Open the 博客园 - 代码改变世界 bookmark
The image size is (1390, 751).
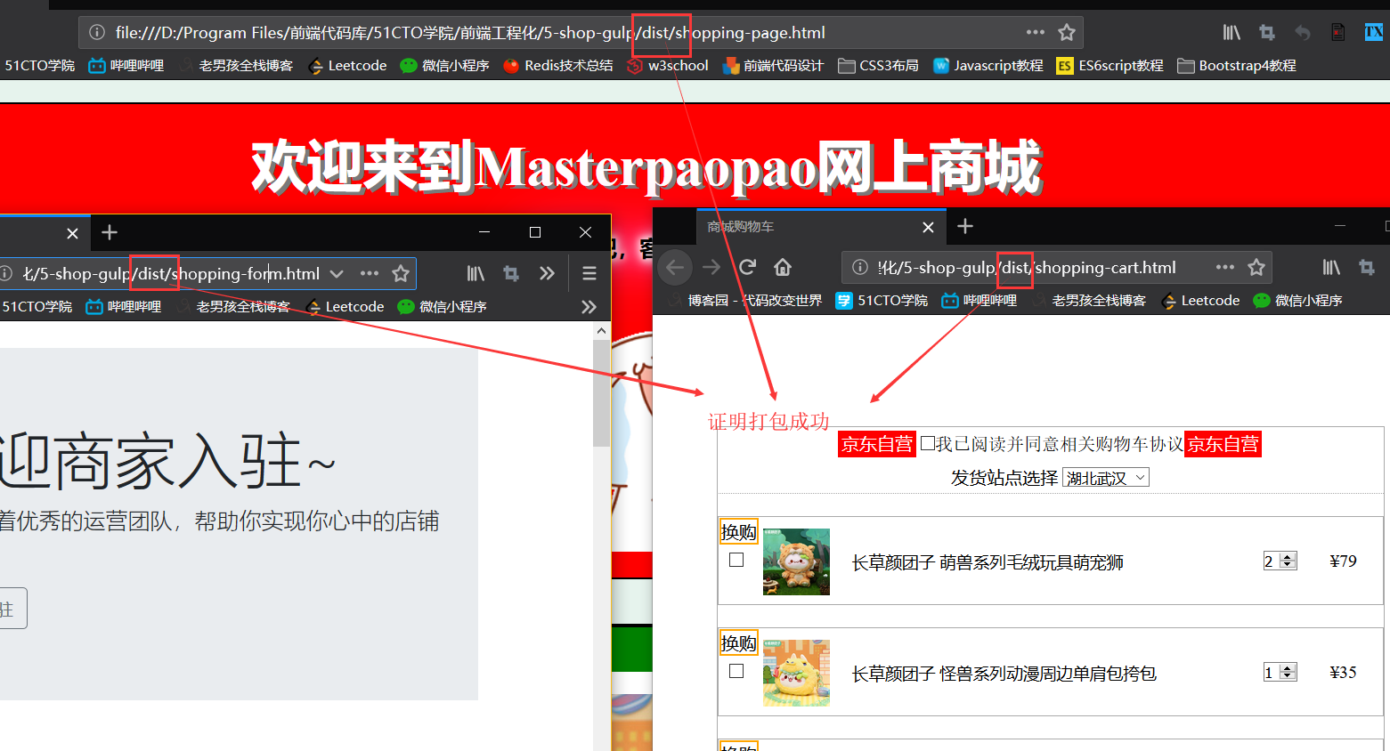coord(746,301)
